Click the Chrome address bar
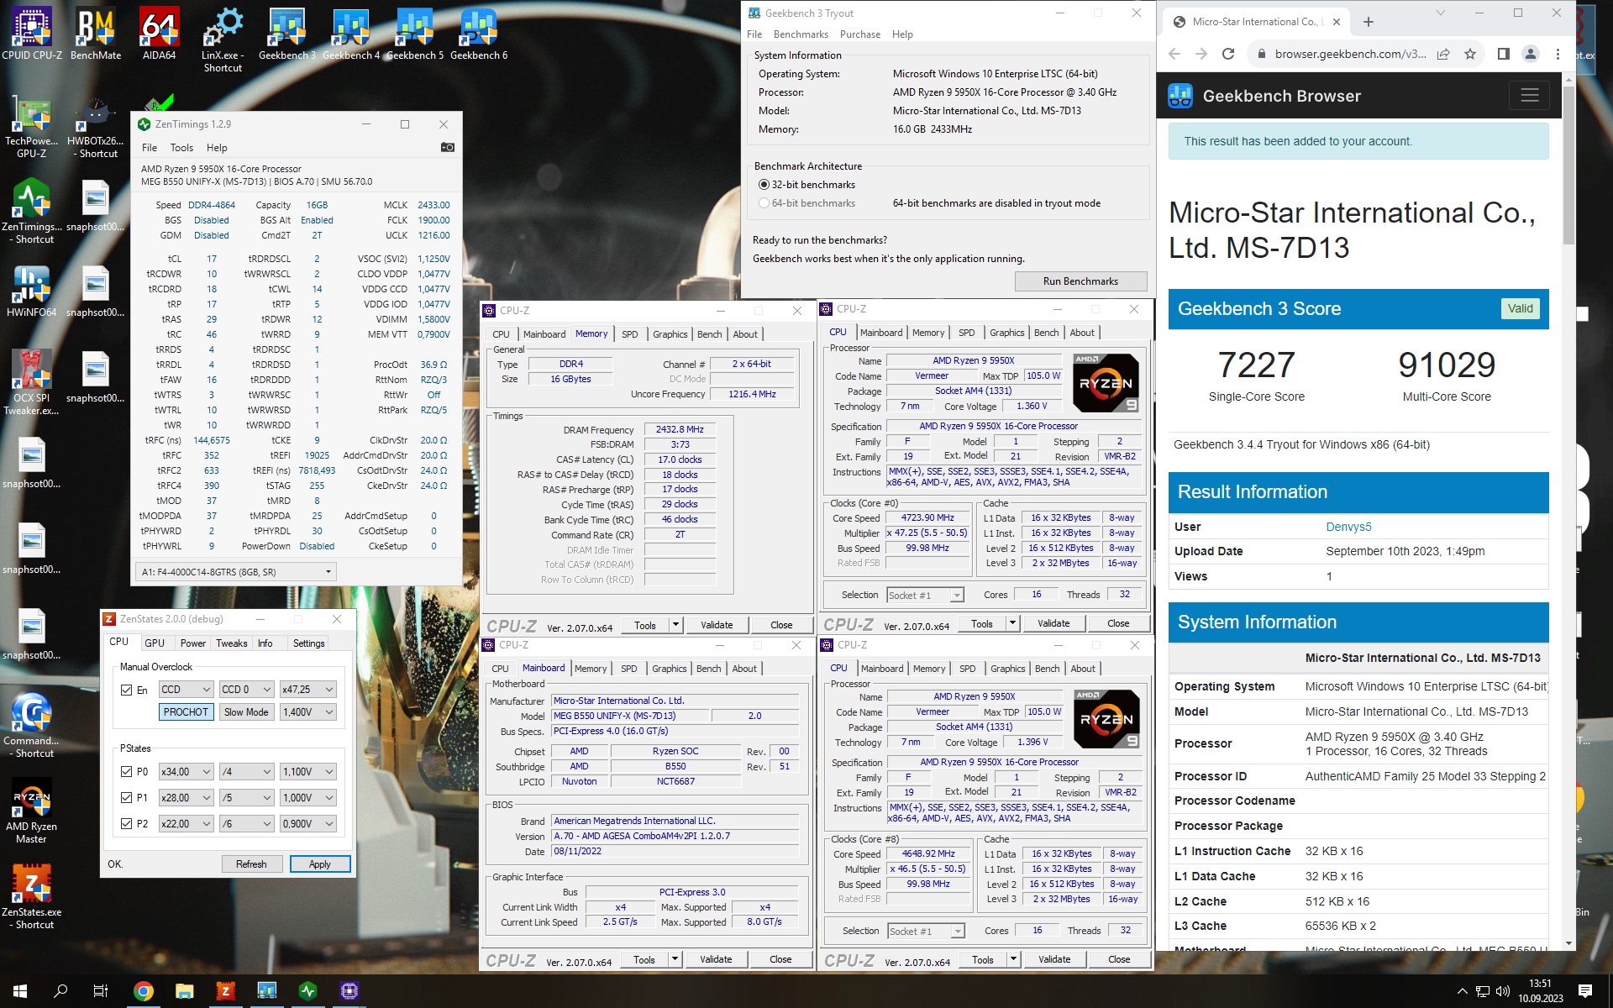Screen dimensions: 1613x1008 1350,54
